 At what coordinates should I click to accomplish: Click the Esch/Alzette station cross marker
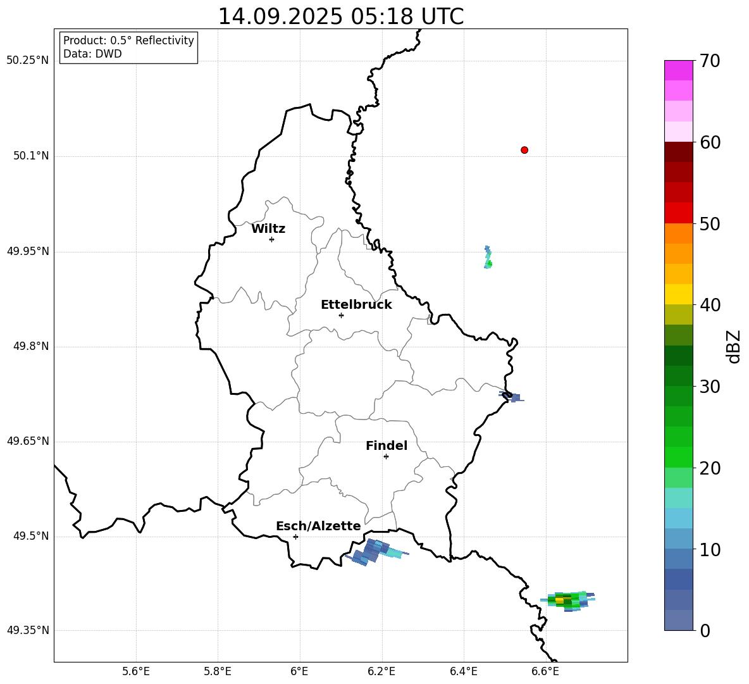tap(295, 537)
